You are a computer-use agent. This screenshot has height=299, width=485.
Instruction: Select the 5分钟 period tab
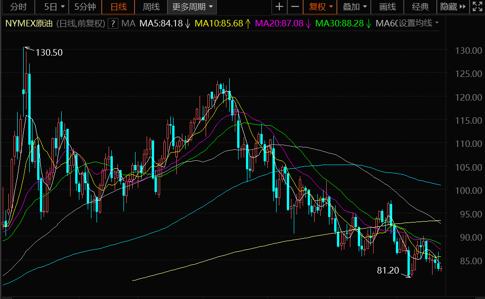coord(85,7)
